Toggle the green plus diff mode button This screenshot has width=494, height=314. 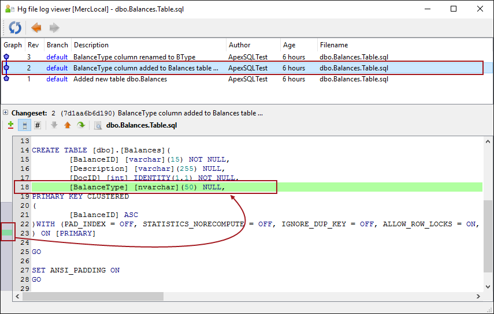pos(10,125)
